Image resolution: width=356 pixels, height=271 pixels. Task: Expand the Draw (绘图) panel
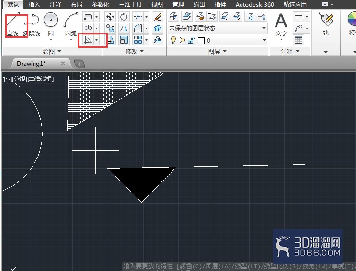[52, 52]
